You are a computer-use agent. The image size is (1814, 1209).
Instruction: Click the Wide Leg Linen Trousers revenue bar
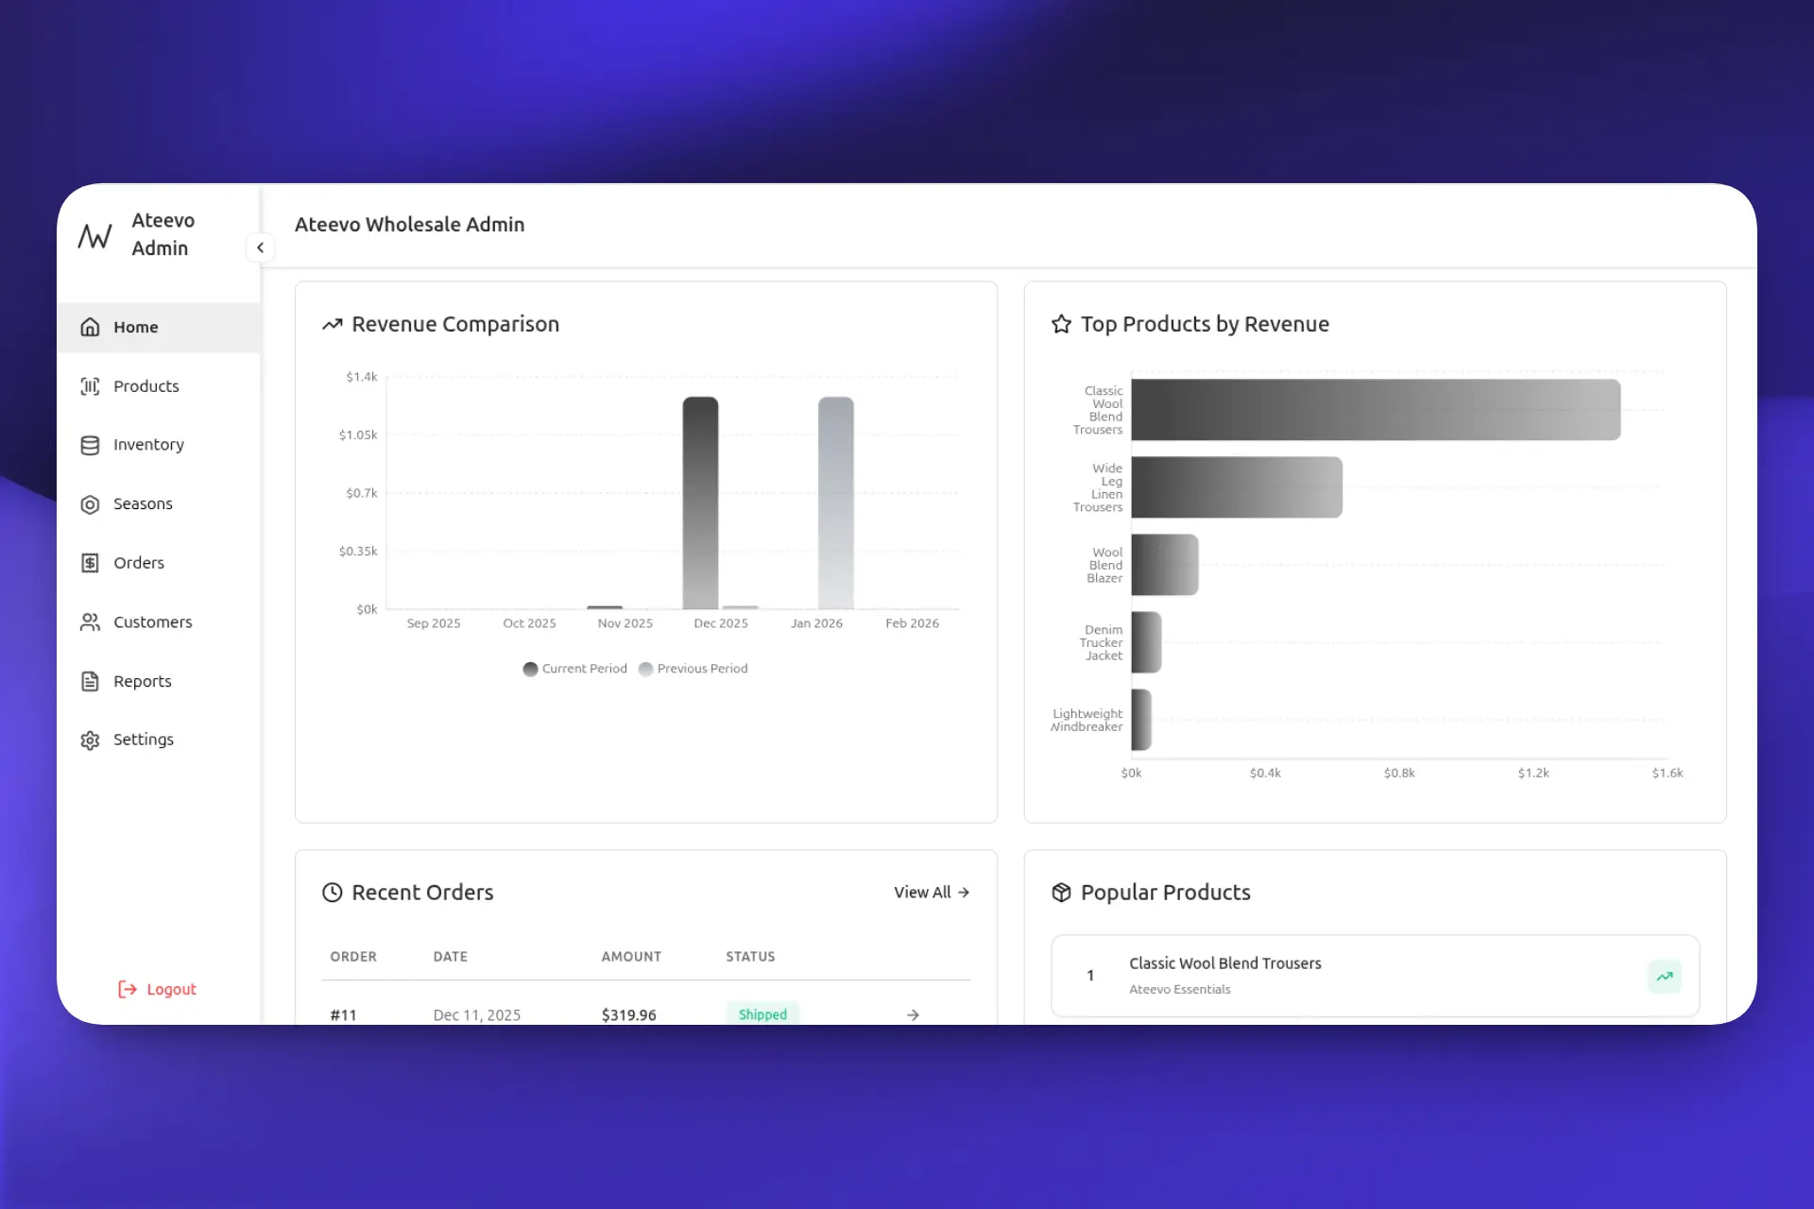1237,487
